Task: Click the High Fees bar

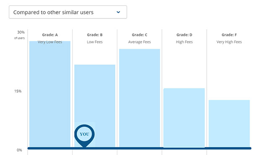Action: 184,118
